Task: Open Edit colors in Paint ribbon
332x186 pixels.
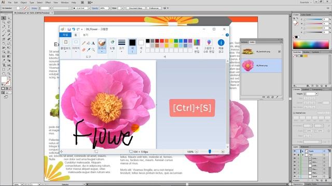Action: 197,46
